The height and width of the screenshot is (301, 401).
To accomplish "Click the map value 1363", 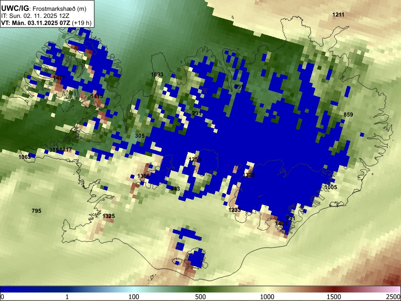I will pos(143,176).
